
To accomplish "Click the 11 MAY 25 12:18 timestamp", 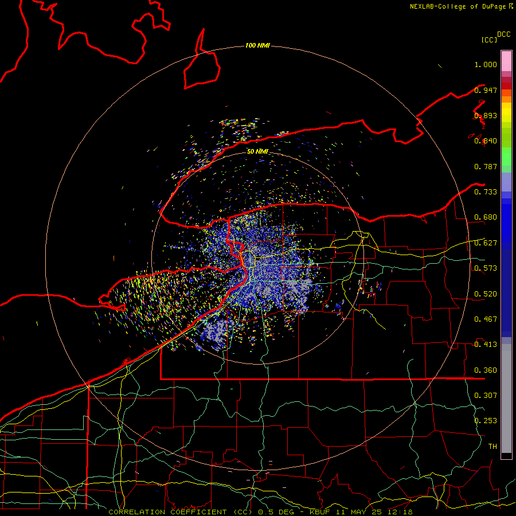I will point(374,512).
